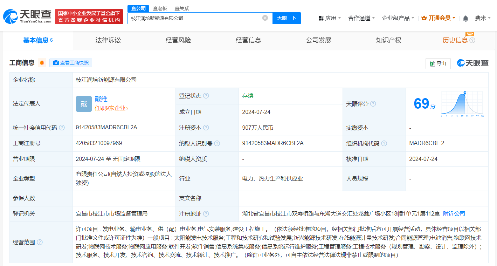
Task: Open the 知识产权 tab
Action: pos(389,40)
